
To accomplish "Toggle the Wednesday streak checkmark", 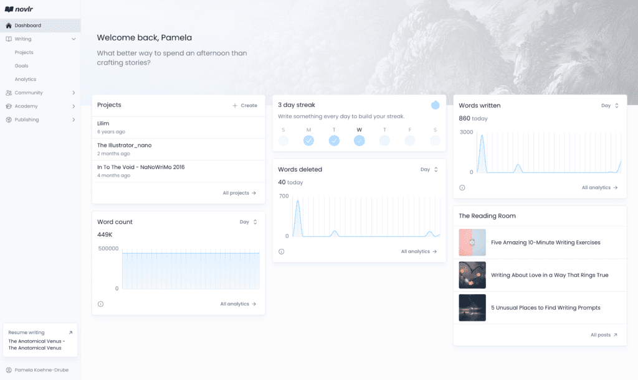I will click(x=359, y=141).
